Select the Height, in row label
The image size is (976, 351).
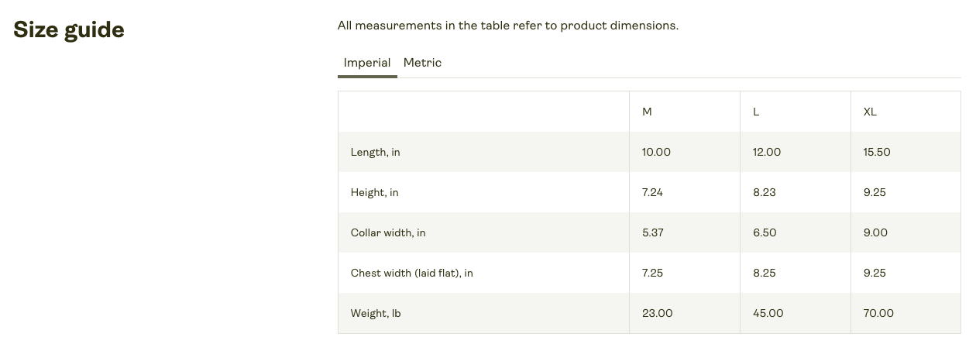pos(374,192)
